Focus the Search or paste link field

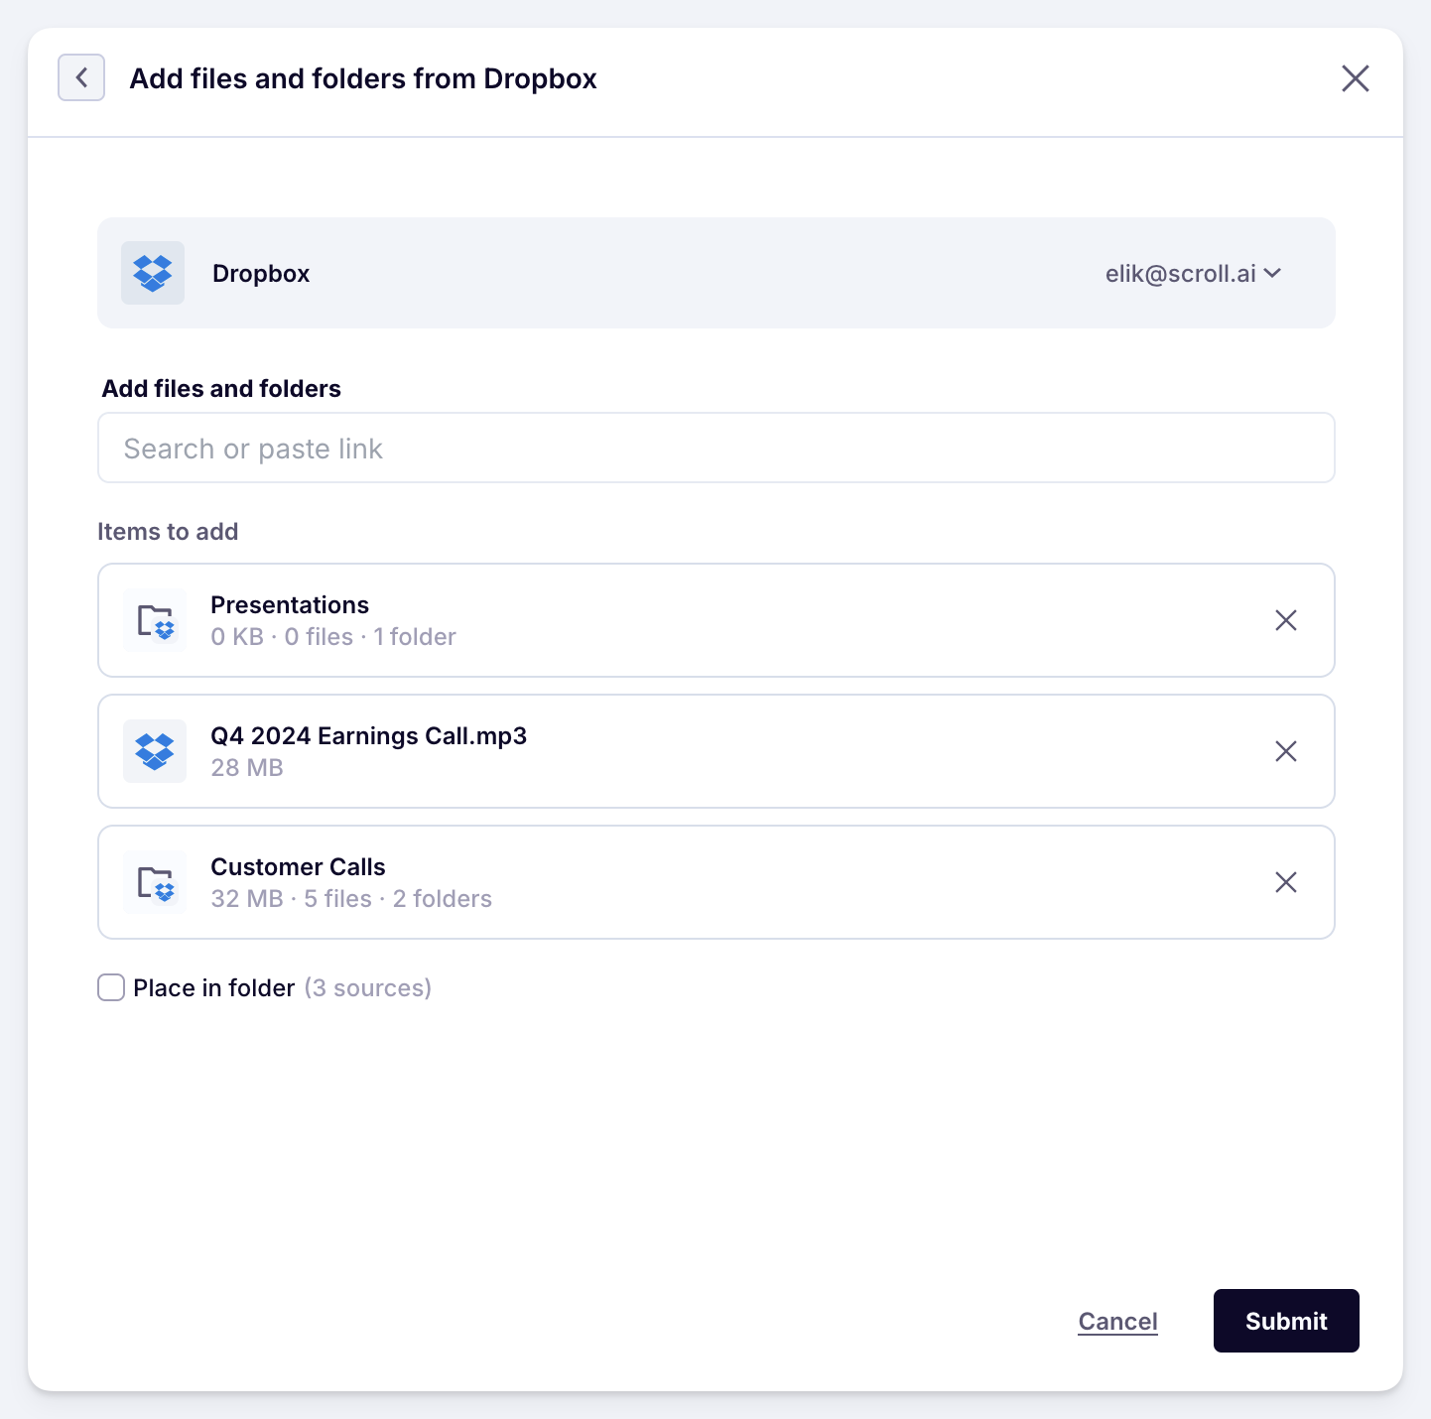[x=715, y=449]
